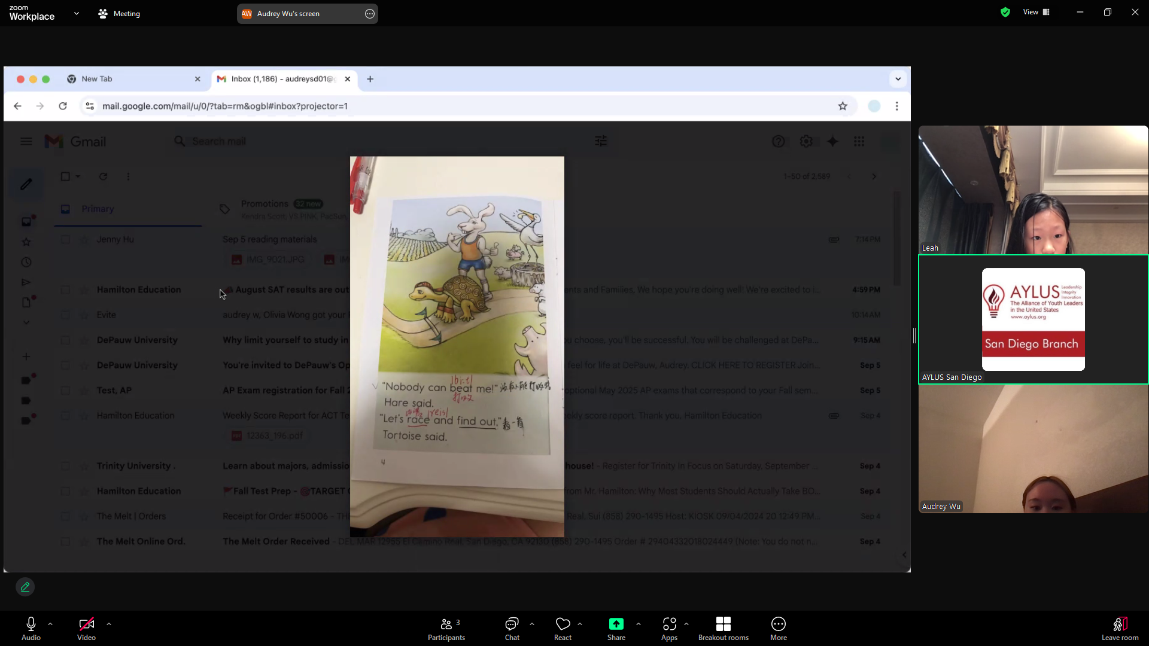The image size is (1149, 646).
Task: Open the Participants panel
Action: pyautogui.click(x=446, y=629)
